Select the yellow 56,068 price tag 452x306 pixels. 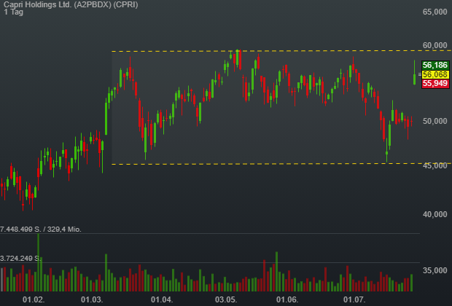(435, 74)
